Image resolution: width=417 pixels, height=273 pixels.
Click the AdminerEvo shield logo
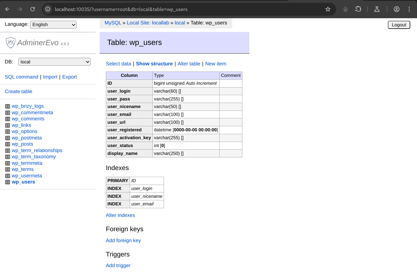(x=10, y=43)
